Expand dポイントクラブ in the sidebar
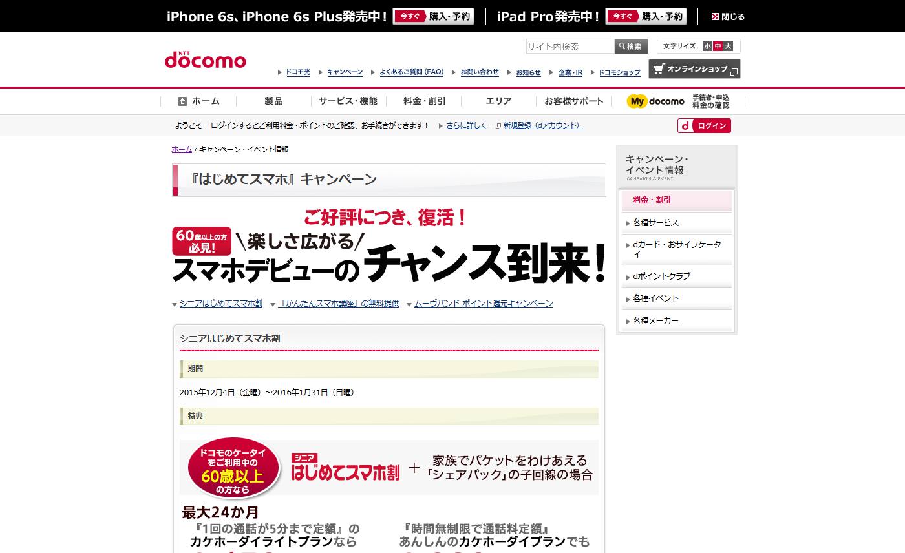Viewport: 905px width, 553px height. click(677, 276)
